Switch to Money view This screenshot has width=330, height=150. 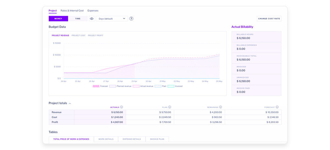point(58,19)
